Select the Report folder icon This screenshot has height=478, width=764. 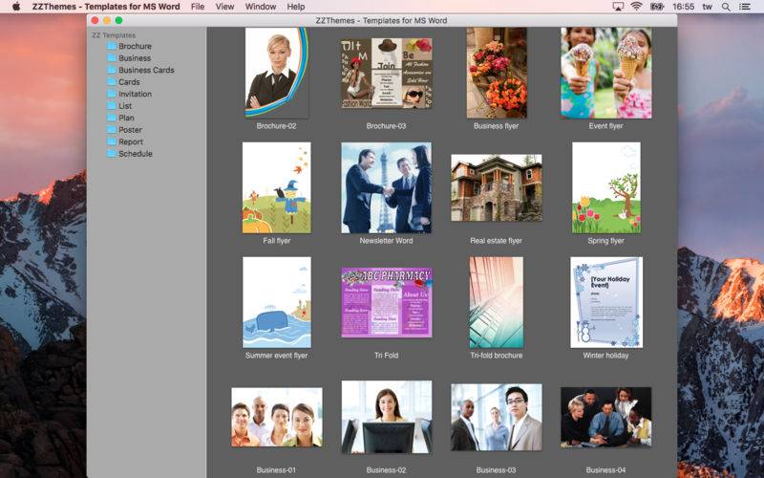[112, 141]
